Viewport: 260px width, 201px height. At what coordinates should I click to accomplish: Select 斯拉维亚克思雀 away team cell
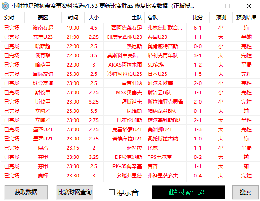[165, 102]
